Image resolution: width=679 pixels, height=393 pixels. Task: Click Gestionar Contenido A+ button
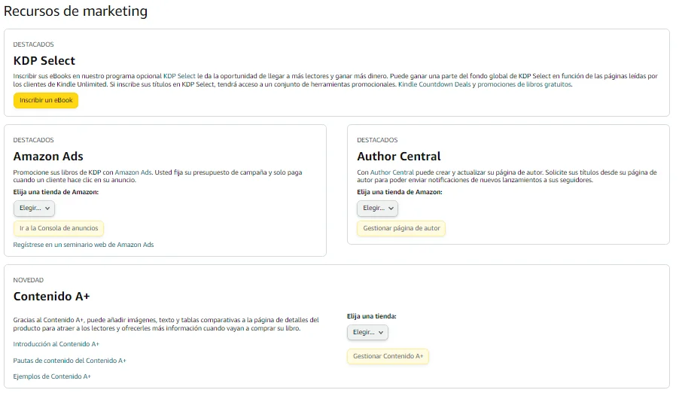click(388, 356)
